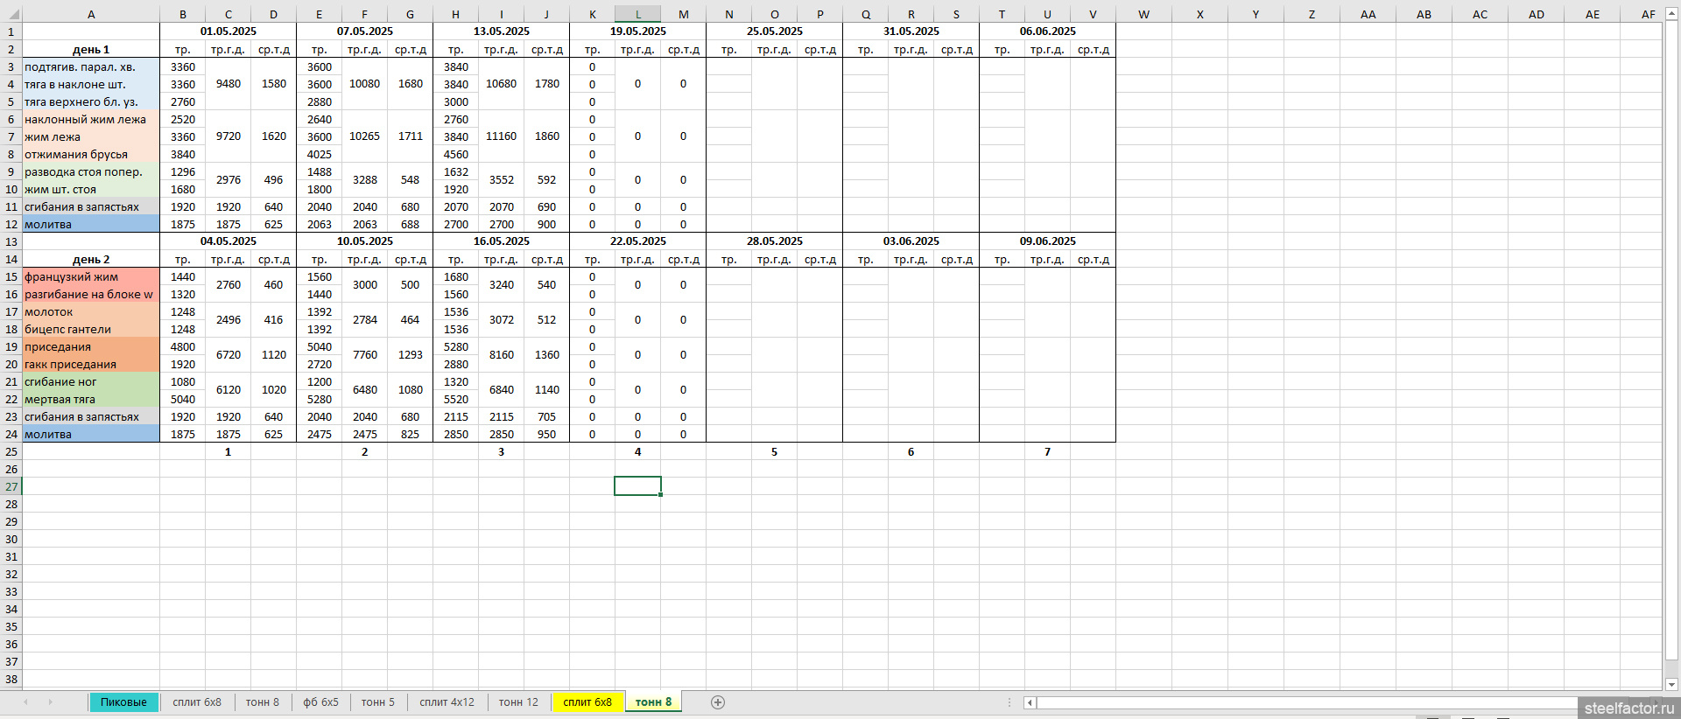Select the молитва cell in row 12
Screen dimensions: 1681x719
tap(91, 225)
